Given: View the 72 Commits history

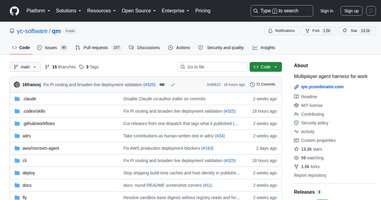Looking at the screenshot, I should click(x=263, y=84).
